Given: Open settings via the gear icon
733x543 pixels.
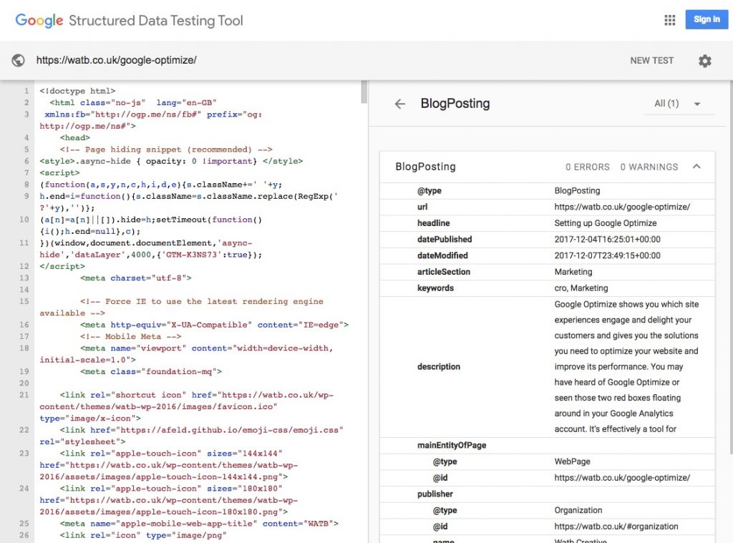Looking at the screenshot, I should [x=705, y=61].
